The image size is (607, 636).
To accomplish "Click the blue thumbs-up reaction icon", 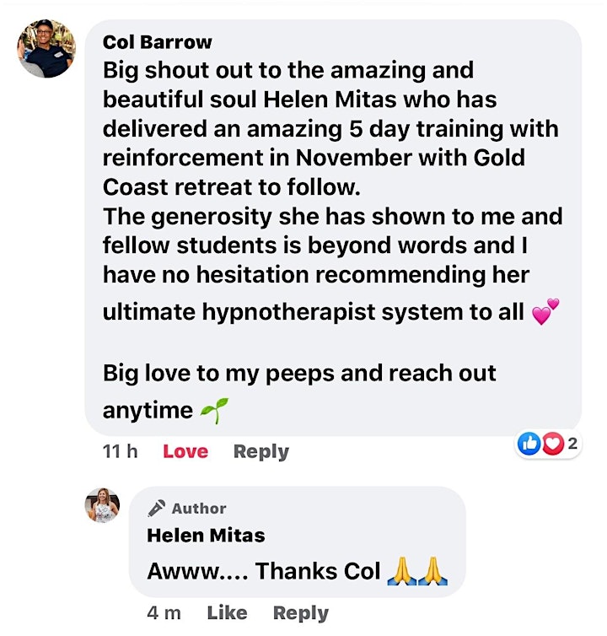I will tap(529, 445).
